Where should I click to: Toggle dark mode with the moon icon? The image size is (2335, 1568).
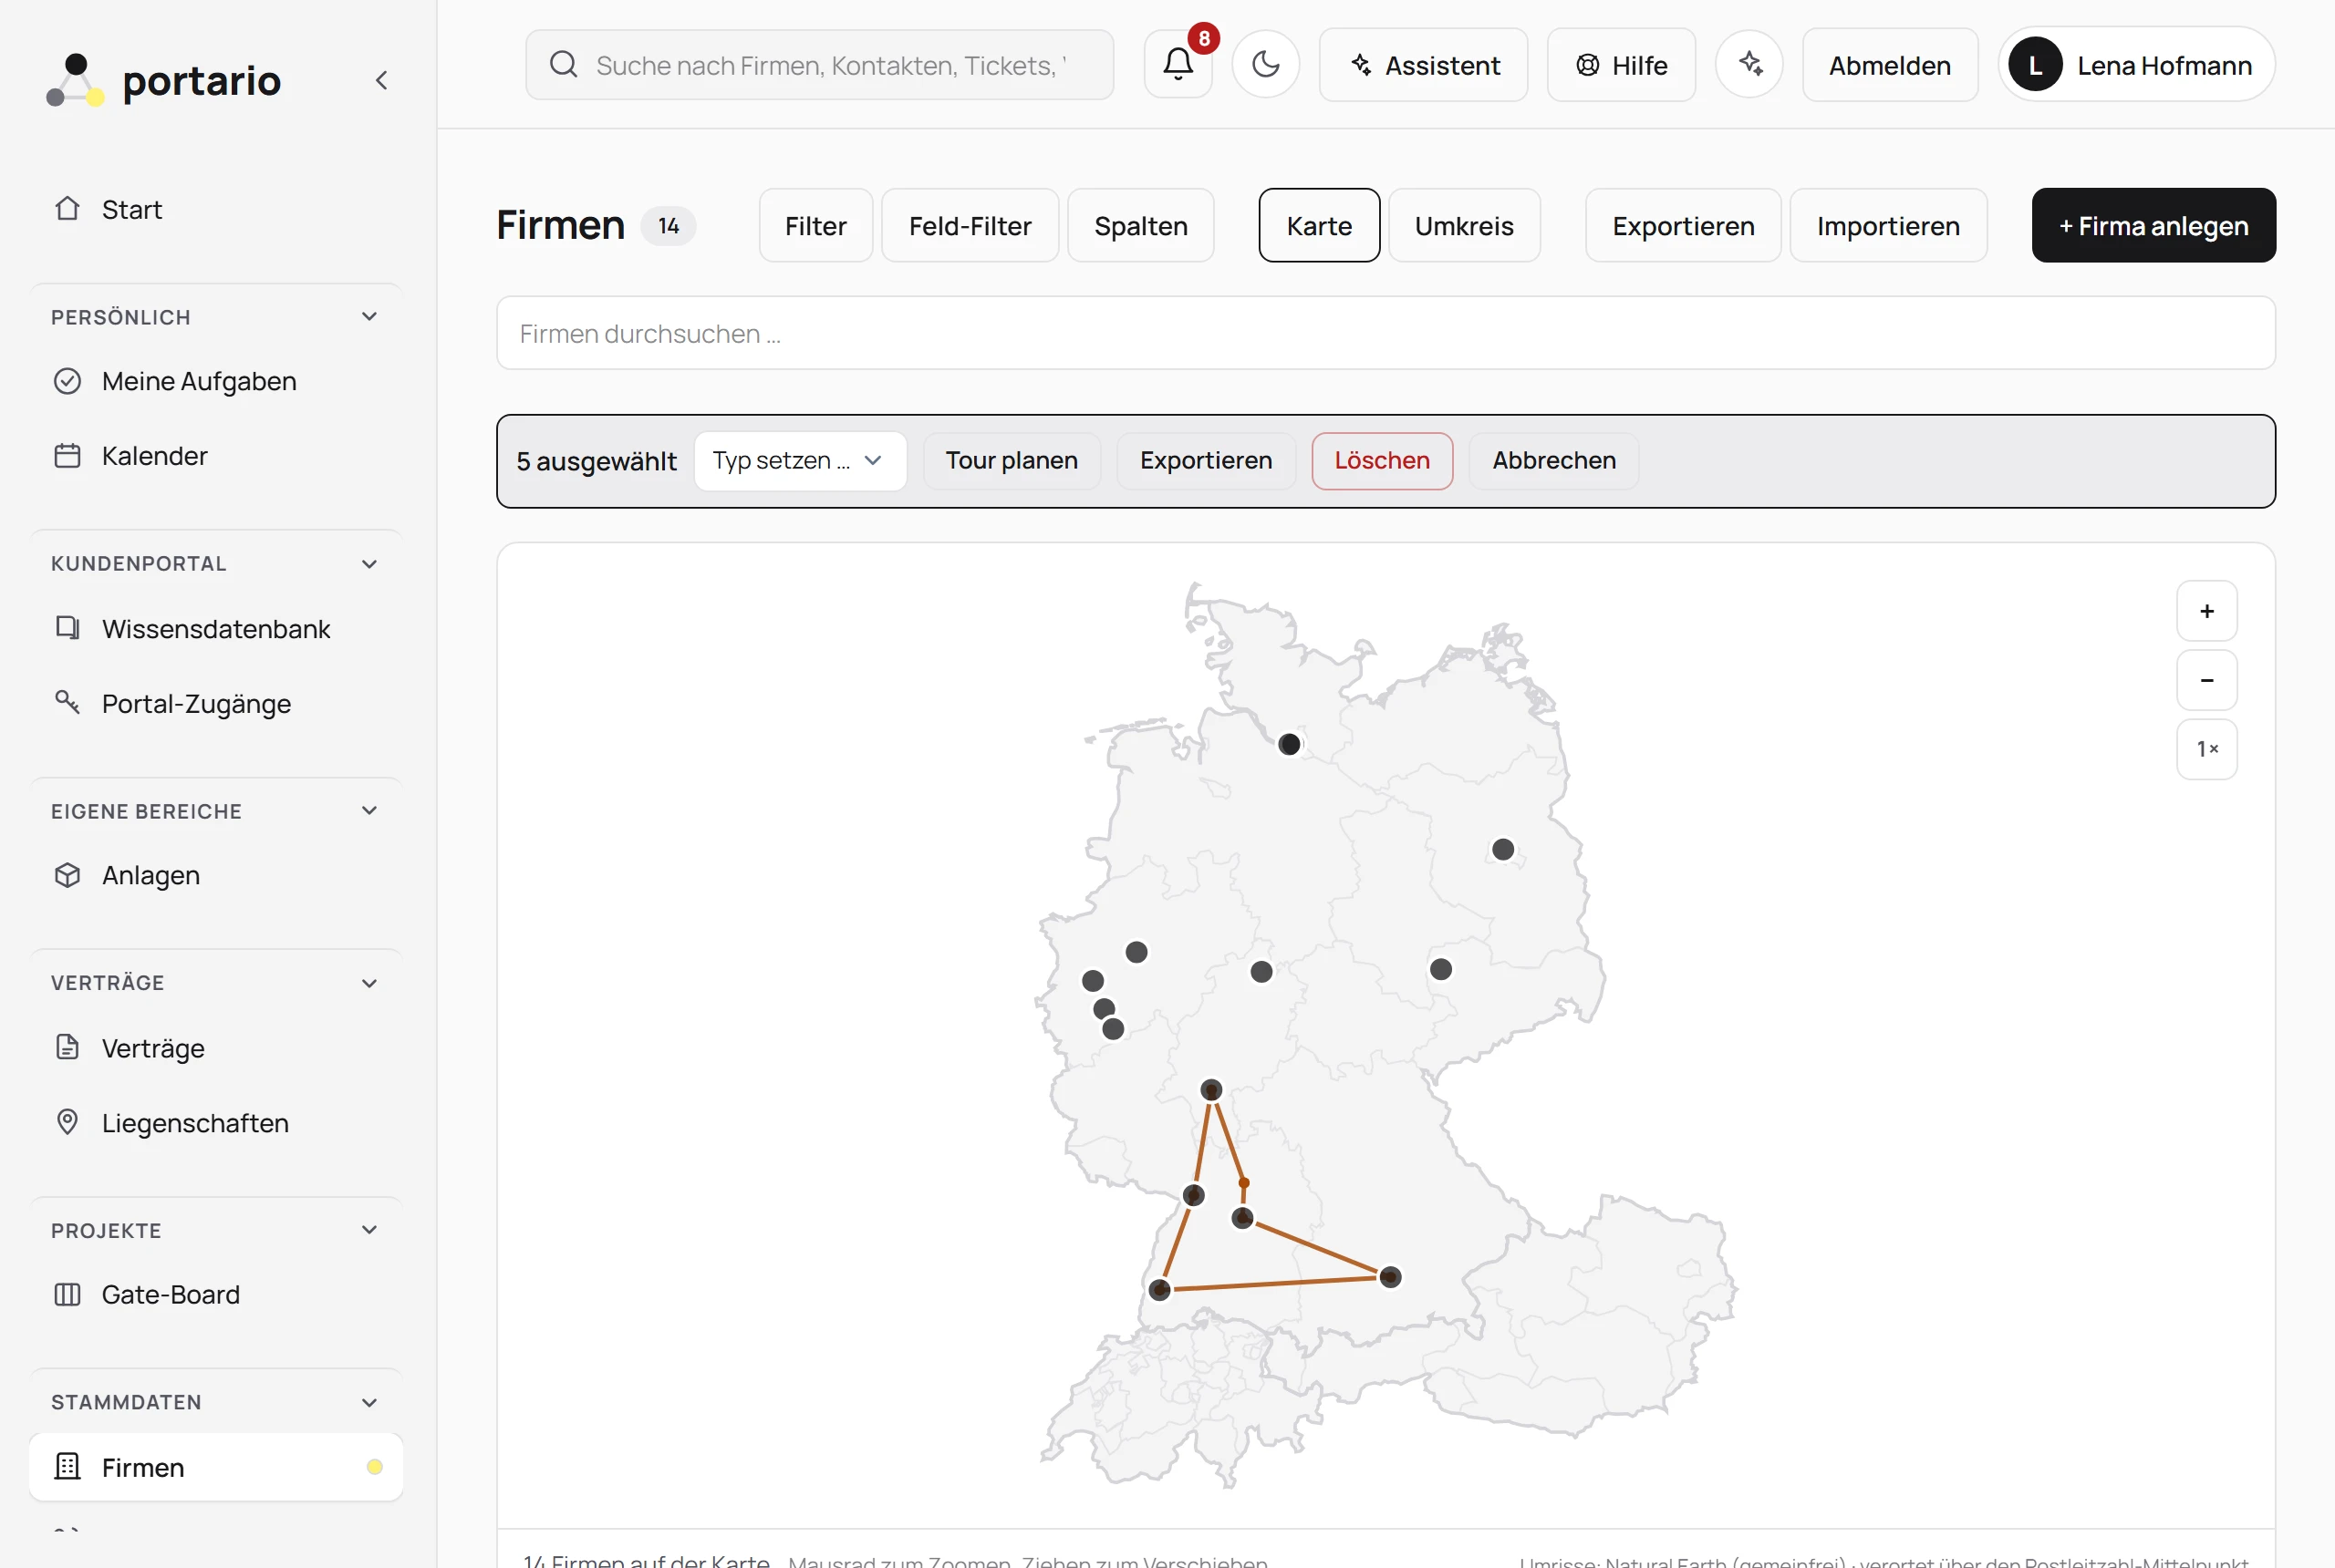tap(1265, 65)
